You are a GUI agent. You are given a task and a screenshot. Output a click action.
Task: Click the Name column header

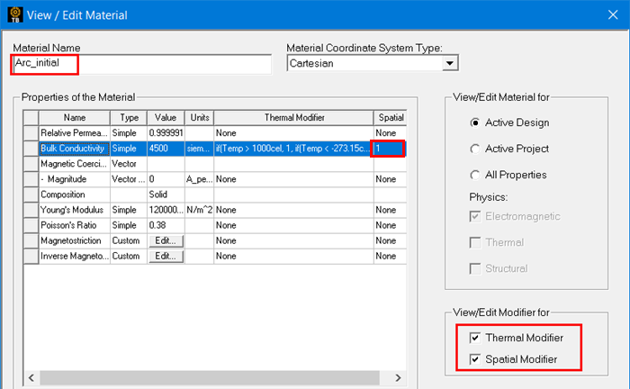pyautogui.click(x=74, y=117)
